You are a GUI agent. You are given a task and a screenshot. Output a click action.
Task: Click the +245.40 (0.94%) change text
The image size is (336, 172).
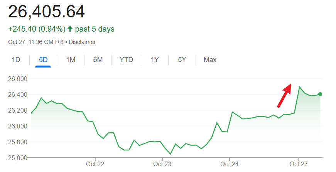click(x=37, y=29)
